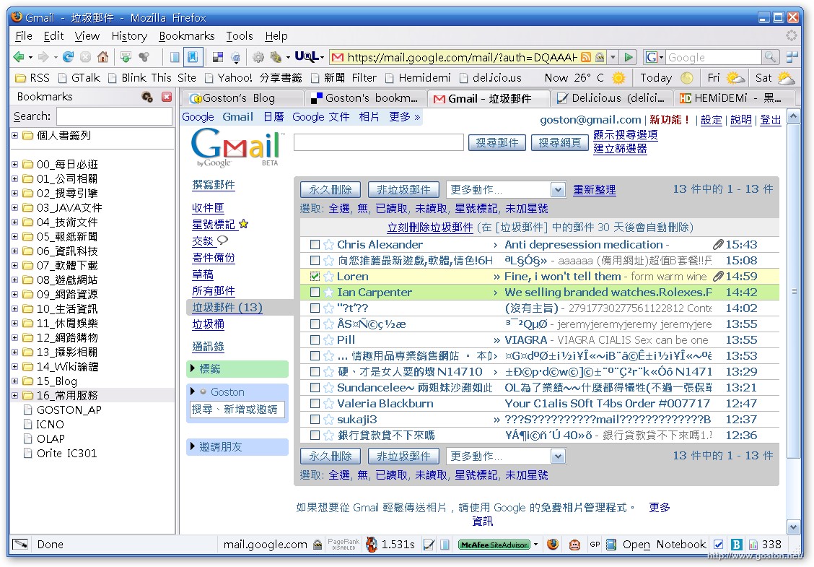Open the Orite IC301 bookmark
Screen dimensions: 814x567
click(x=66, y=454)
